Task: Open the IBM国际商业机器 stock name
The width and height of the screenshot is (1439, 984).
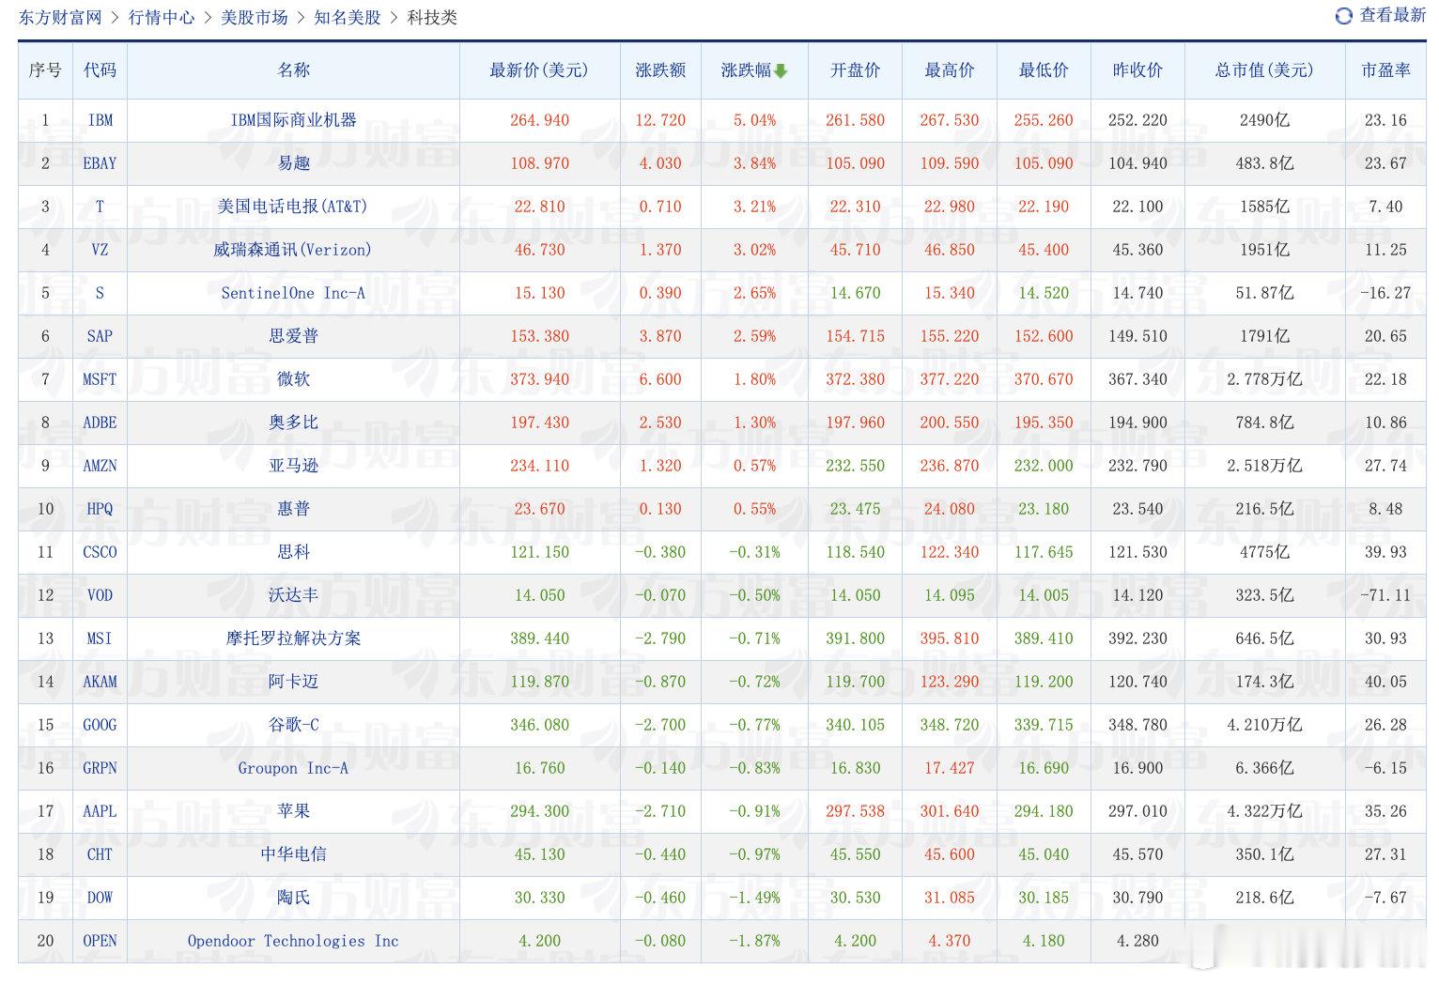Action: pyautogui.click(x=293, y=120)
